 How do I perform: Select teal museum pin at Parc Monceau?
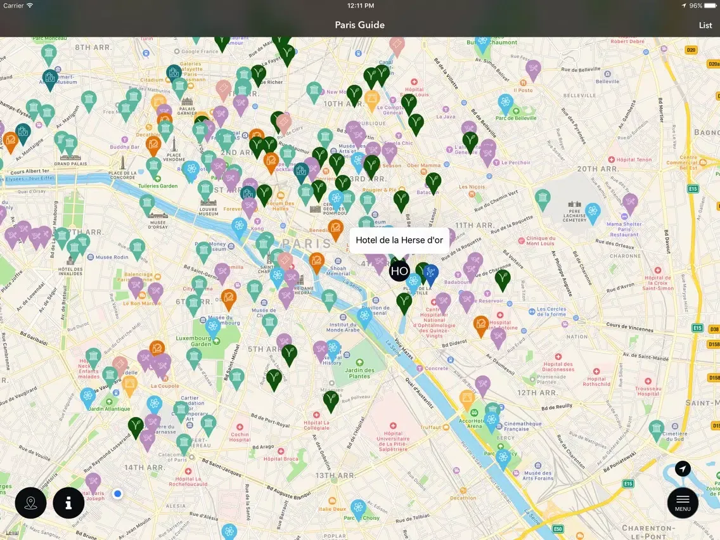(49, 54)
